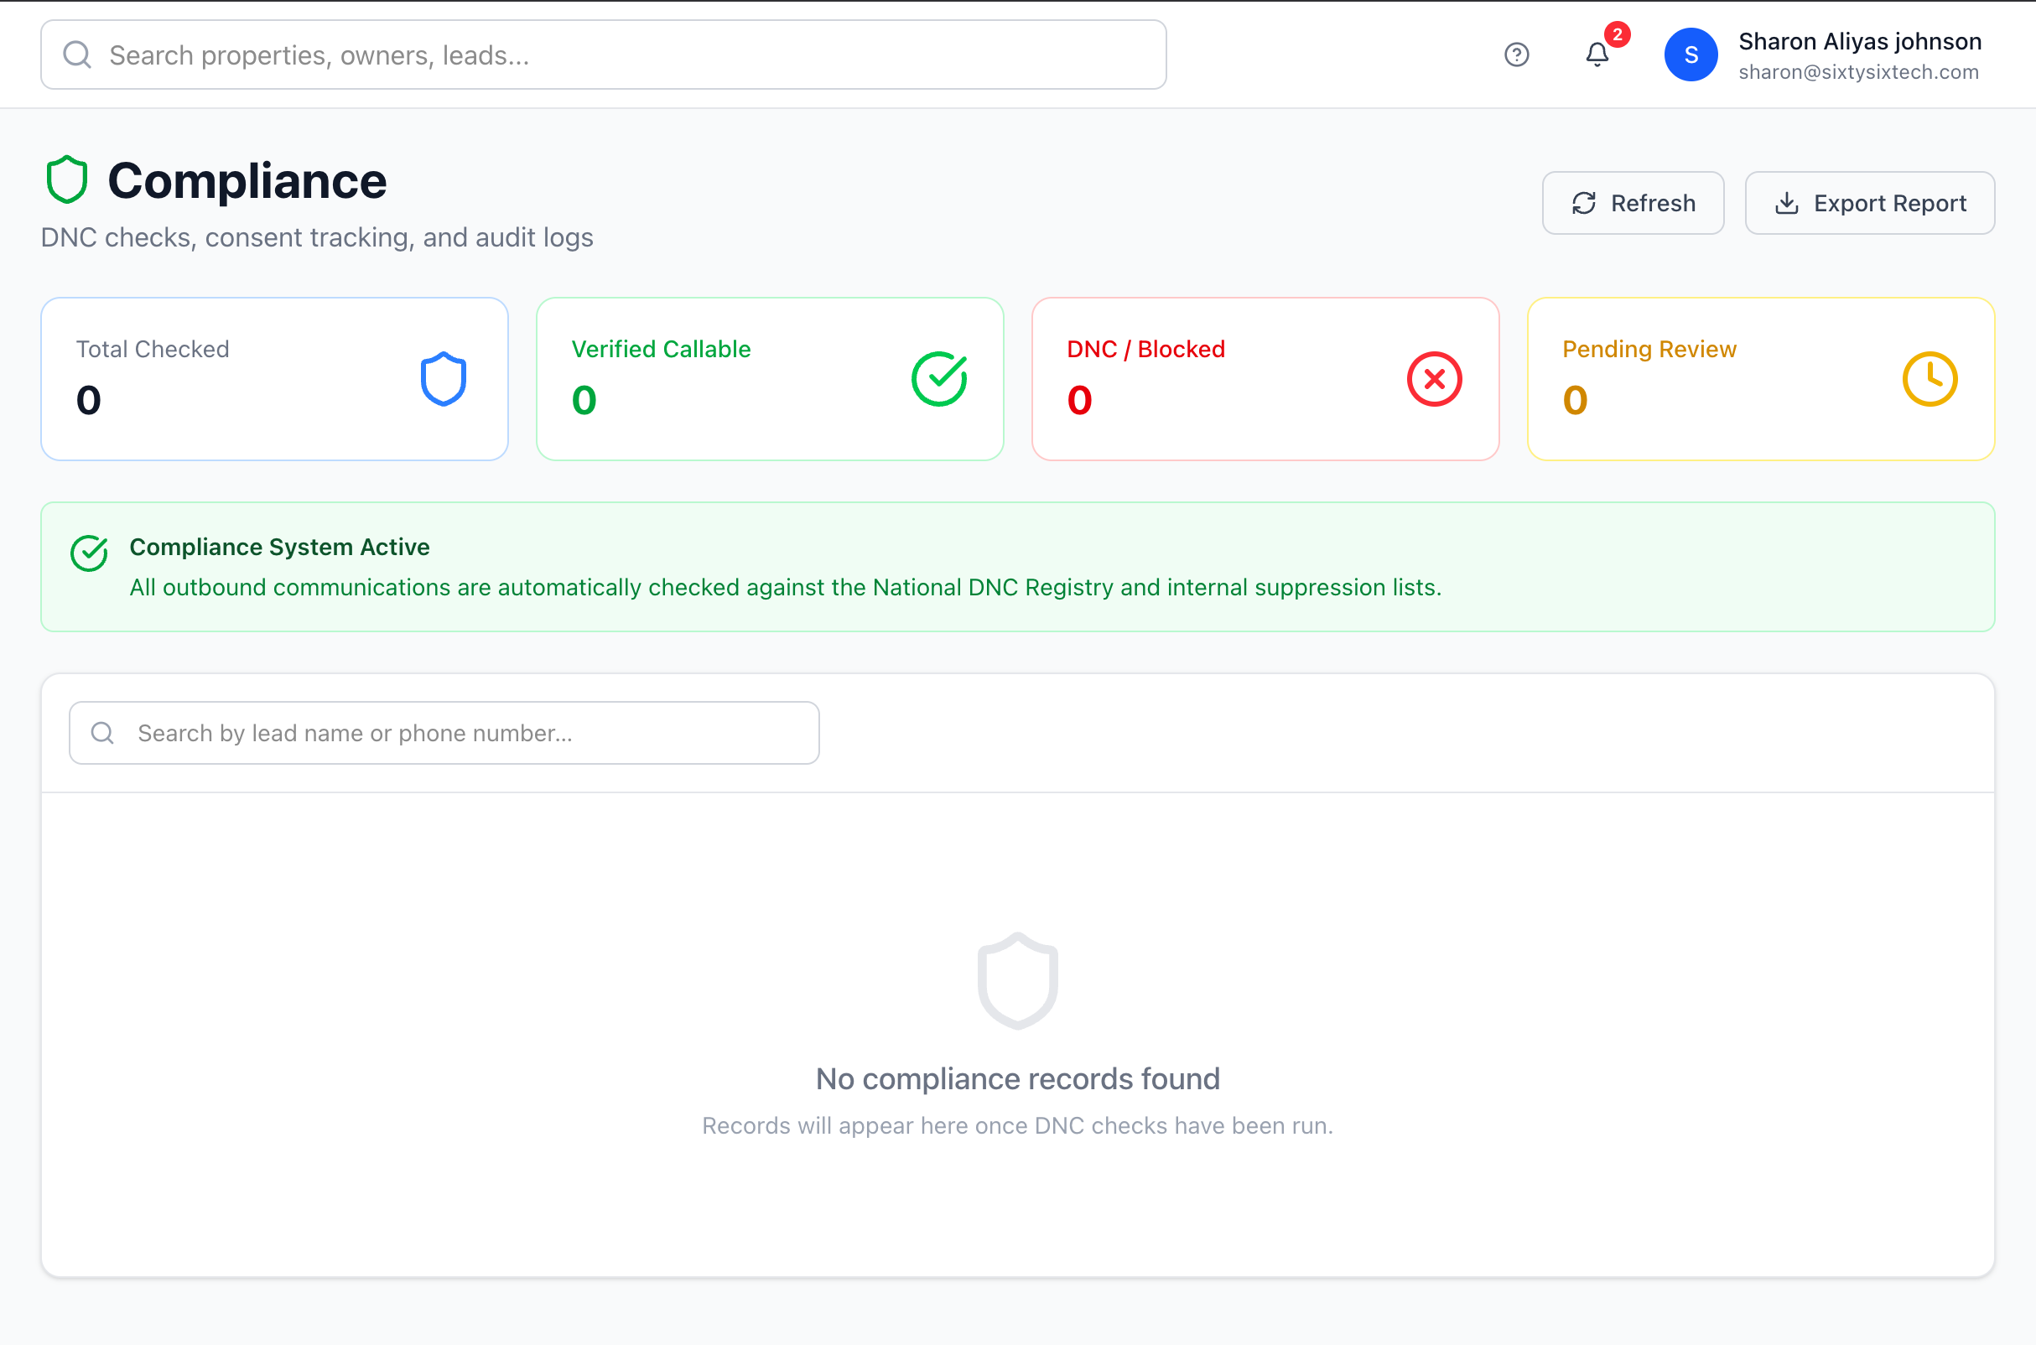Click the 'No compliance records found' message
2036x1345 pixels.
coord(1018,1078)
